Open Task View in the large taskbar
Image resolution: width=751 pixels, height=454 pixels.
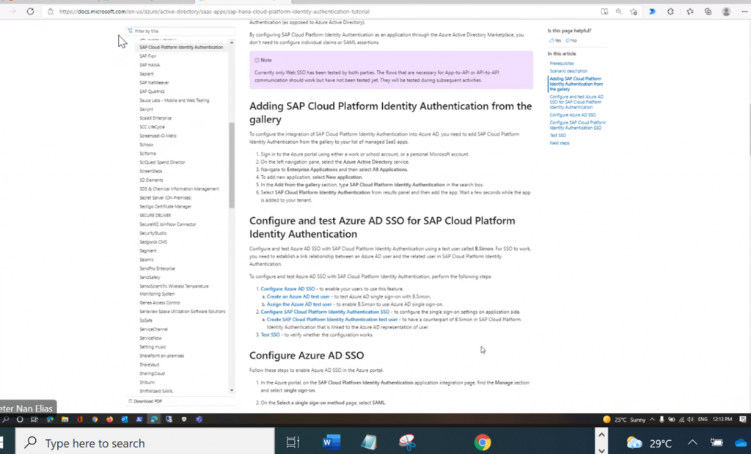(293, 442)
